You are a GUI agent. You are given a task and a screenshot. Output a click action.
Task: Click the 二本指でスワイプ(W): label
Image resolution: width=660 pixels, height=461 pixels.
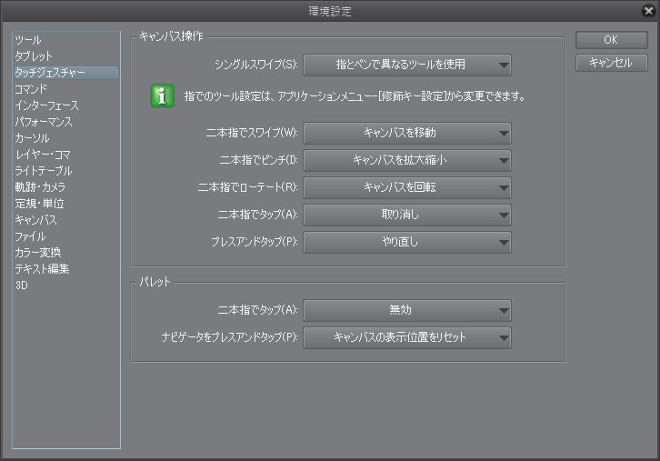(252, 133)
